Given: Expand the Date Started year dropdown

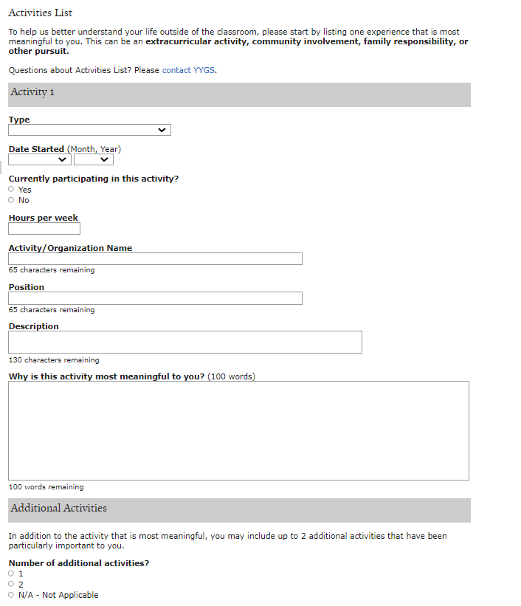Looking at the screenshot, I should coord(94,159).
